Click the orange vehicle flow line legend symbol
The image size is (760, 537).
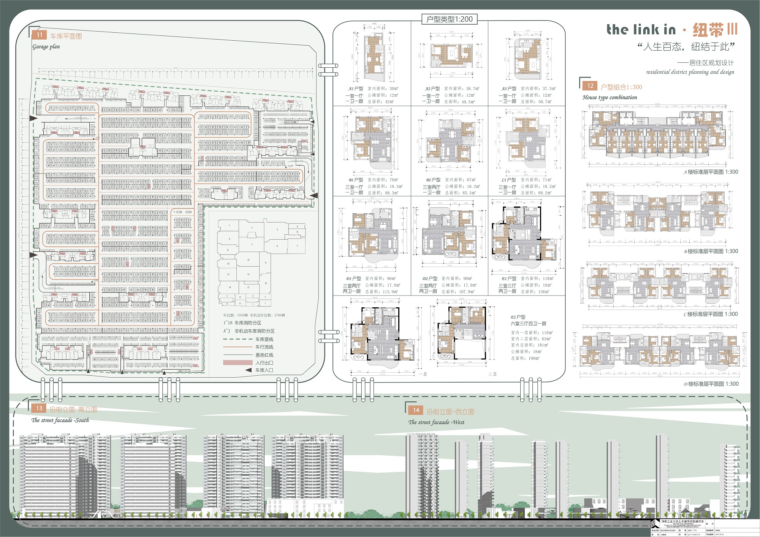(x=237, y=347)
